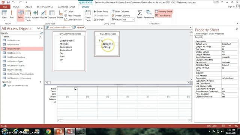Collapse the navigation pane shutter
The image size is (240, 135).
point(42,28)
